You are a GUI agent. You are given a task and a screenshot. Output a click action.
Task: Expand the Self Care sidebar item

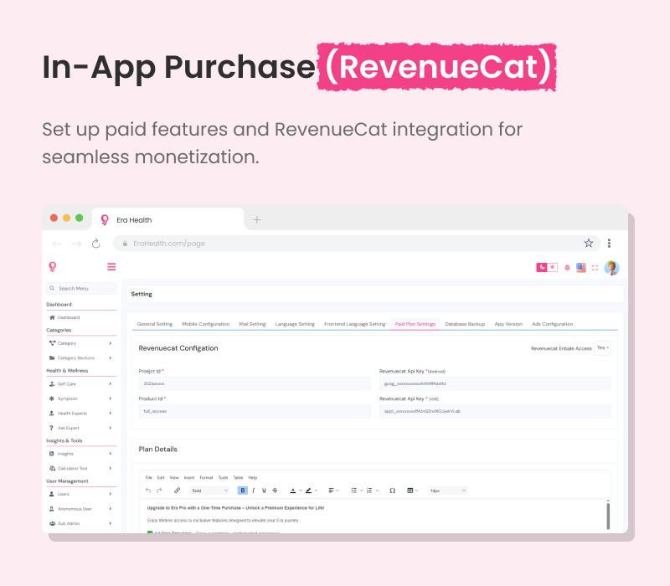(x=81, y=383)
